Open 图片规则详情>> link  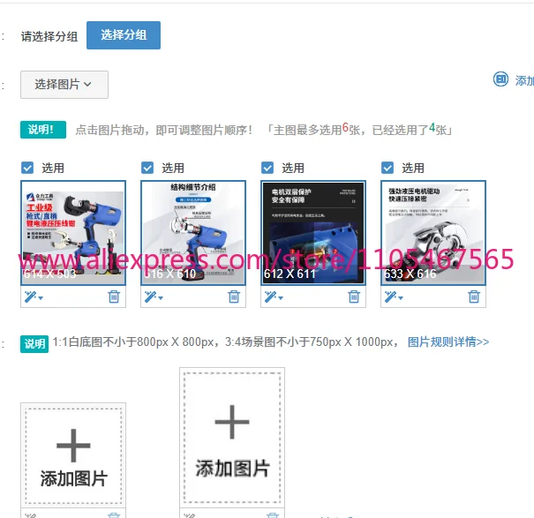click(448, 342)
